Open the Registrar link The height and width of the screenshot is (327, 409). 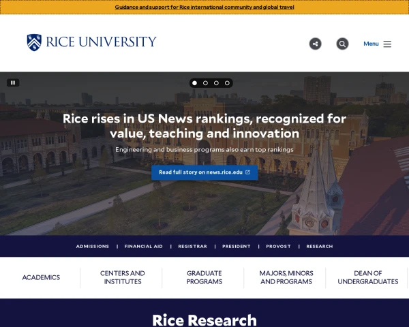click(x=192, y=247)
